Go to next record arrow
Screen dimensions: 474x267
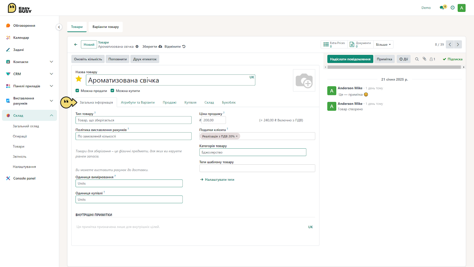click(x=458, y=44)
